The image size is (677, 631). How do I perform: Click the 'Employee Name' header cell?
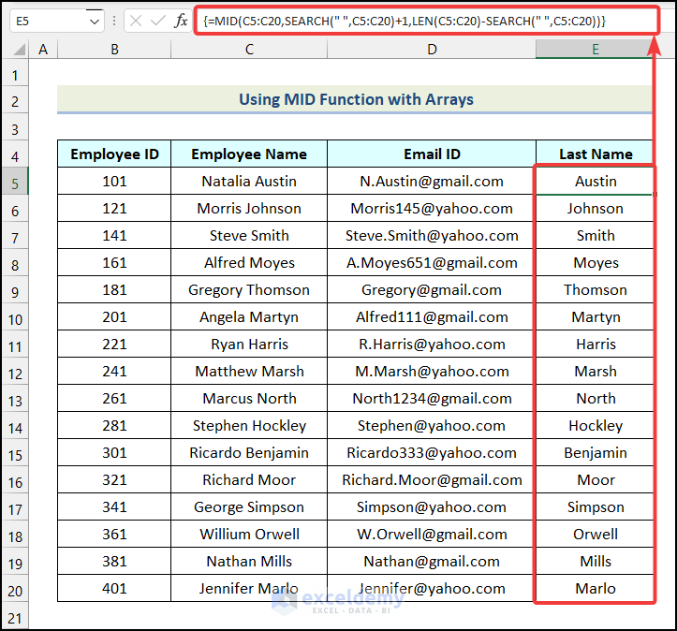pos(249,154)
